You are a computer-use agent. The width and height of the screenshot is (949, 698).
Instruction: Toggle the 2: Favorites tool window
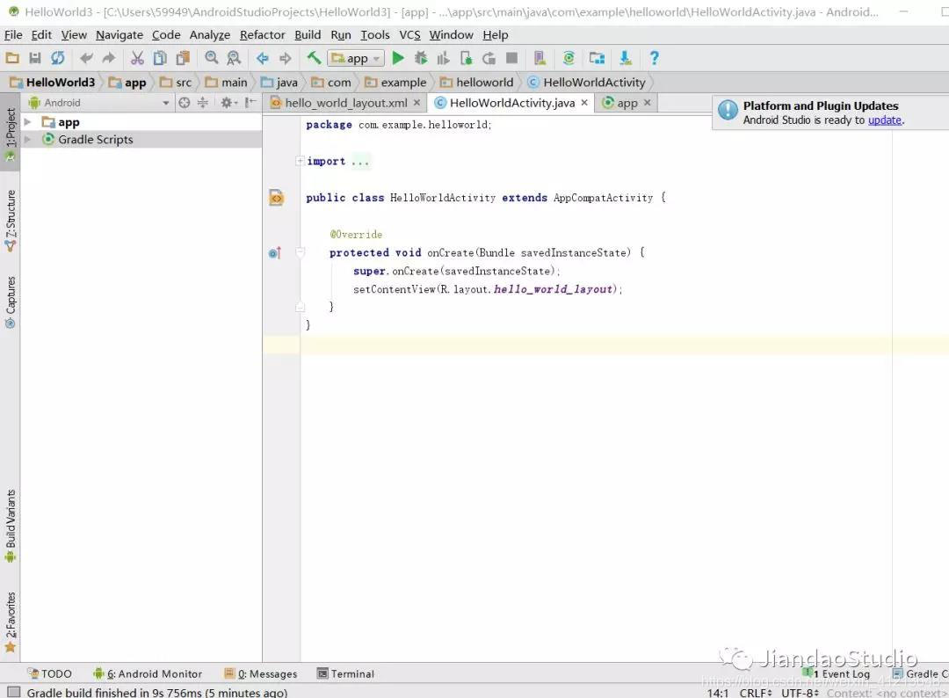(x=11, y=622)
